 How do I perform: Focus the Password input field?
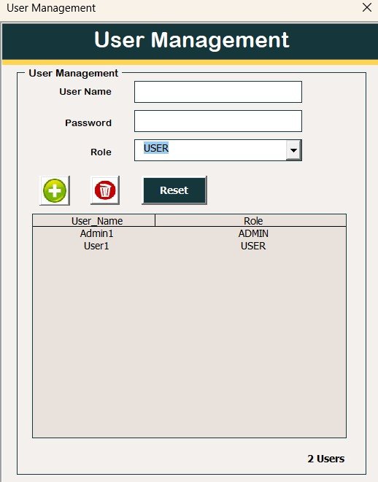[x=218, y=121]
